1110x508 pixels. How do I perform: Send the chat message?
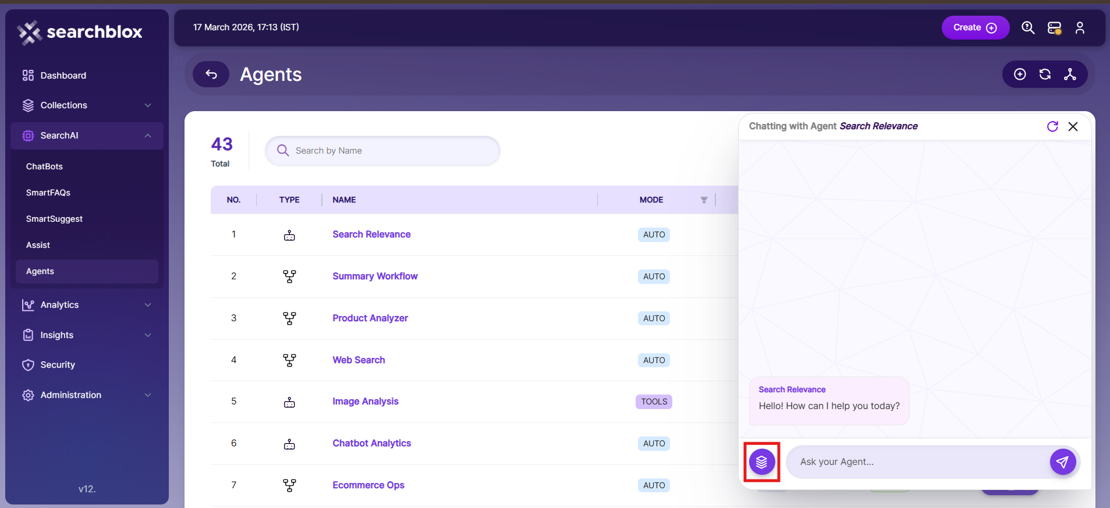1063,462
